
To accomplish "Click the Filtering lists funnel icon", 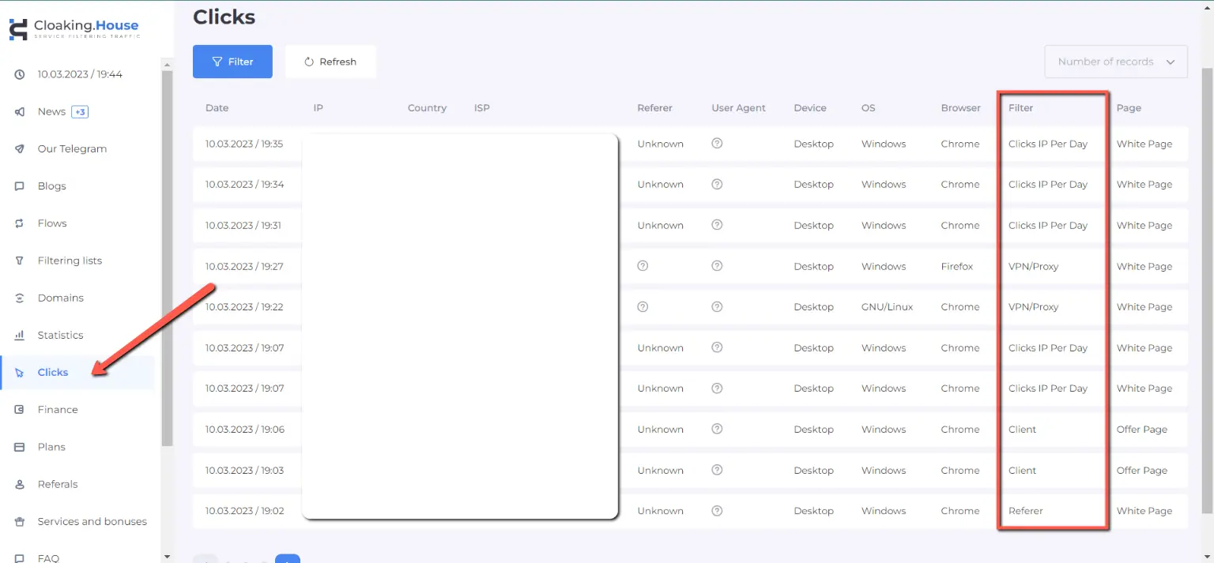I will click(20, 261).
